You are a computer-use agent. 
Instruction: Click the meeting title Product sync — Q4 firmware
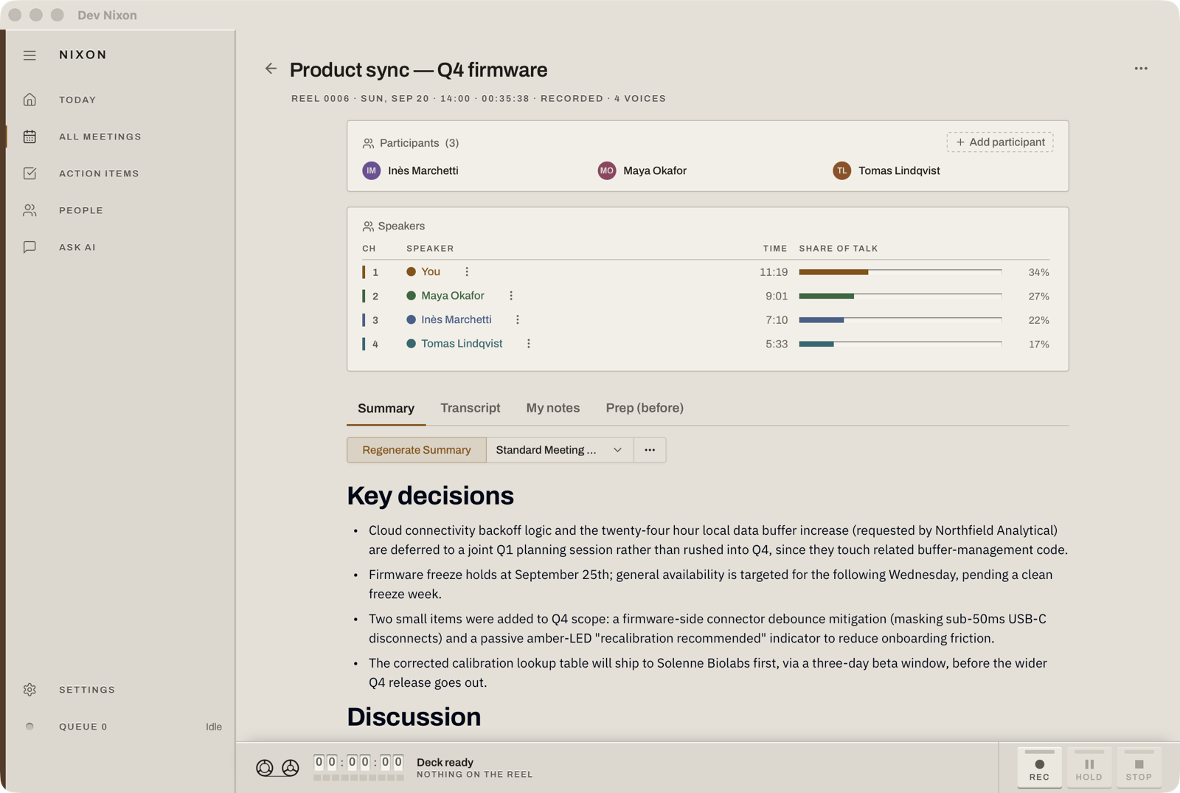click(x=418, y=70)
